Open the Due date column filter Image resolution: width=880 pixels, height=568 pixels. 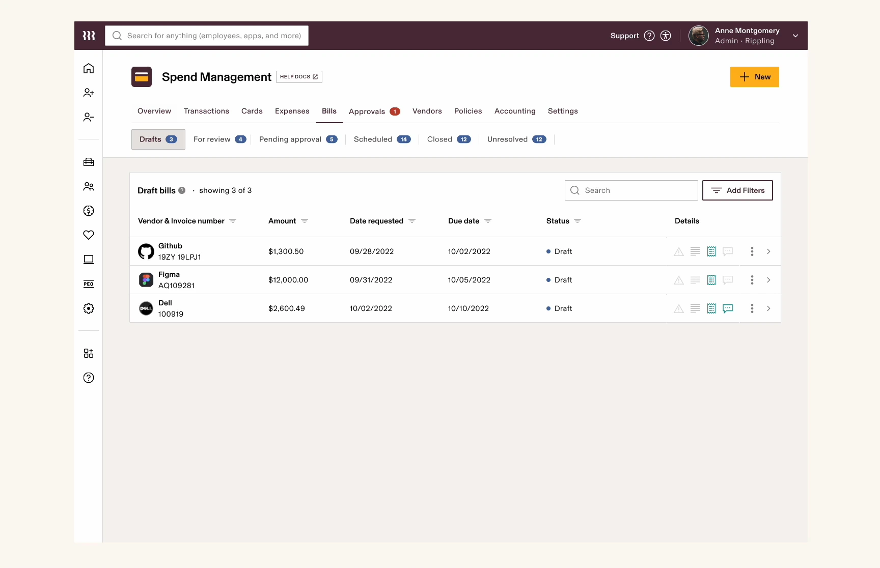pyautogui.click(x=488, y=221)
